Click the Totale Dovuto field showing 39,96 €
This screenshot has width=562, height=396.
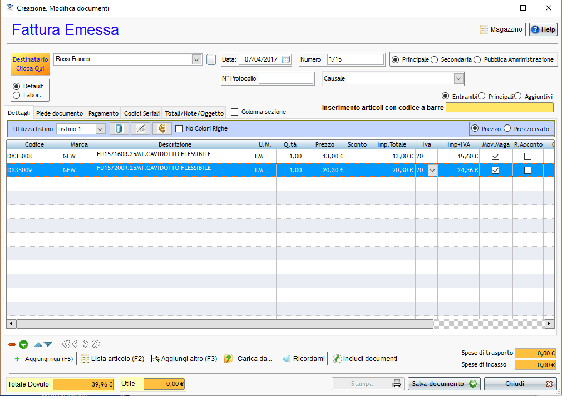click(83, 384)
